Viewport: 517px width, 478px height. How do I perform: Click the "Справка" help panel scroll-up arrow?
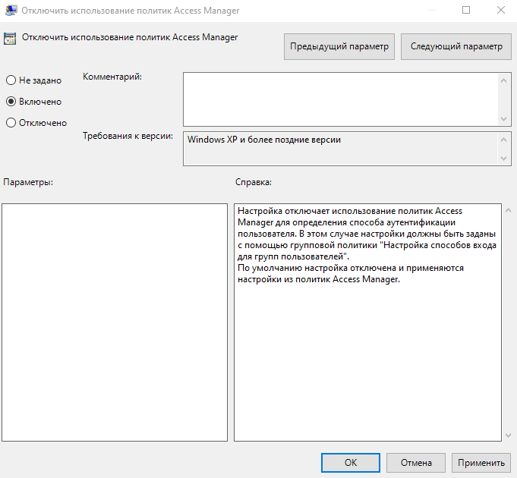[508, 211]
